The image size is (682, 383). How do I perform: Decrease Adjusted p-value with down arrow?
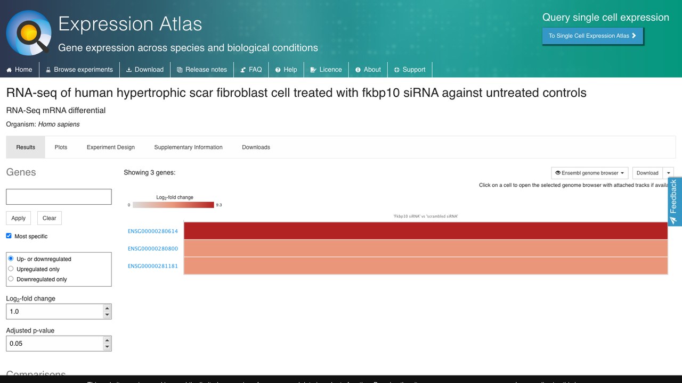coord(107,347)
